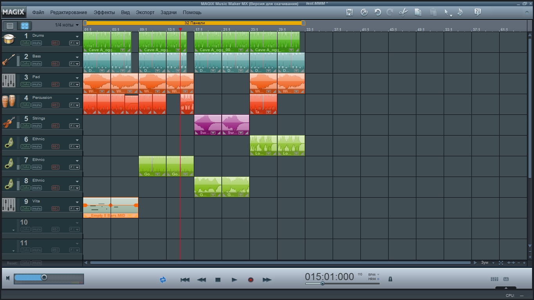Screen dimensions: 534x300
Task: Open the peak meter icon in transport bar
Action: (506, 279)
